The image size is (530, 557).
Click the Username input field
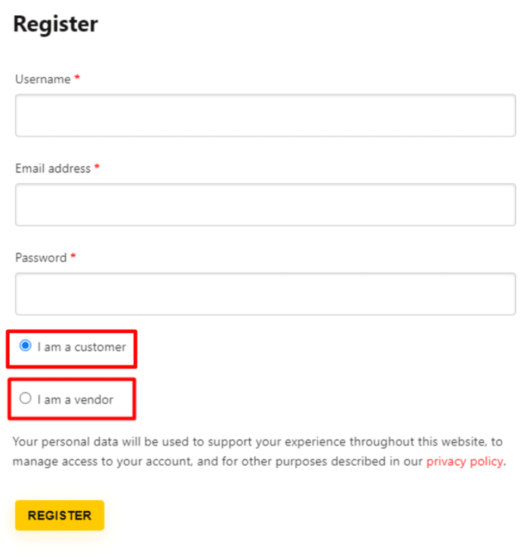pos(265,115)
